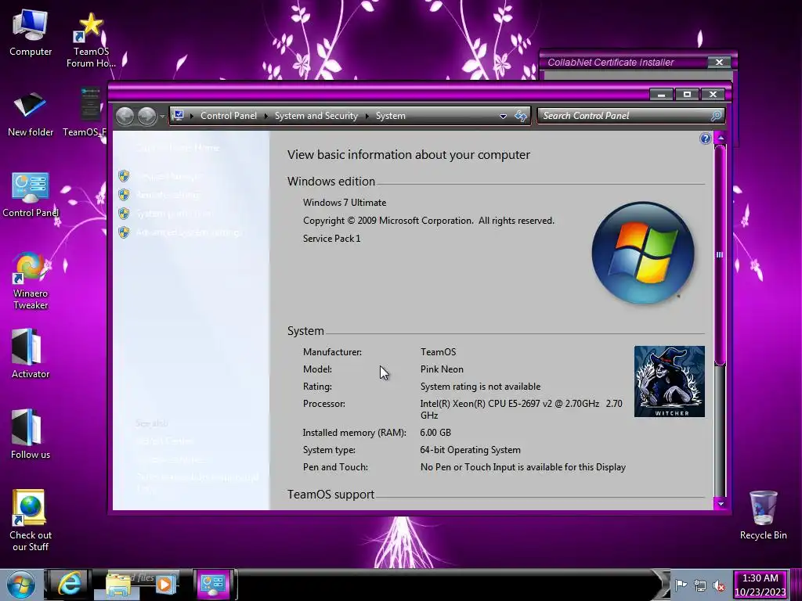Click scrollbar down arrow
802x601 pixels.
[721, 504]
